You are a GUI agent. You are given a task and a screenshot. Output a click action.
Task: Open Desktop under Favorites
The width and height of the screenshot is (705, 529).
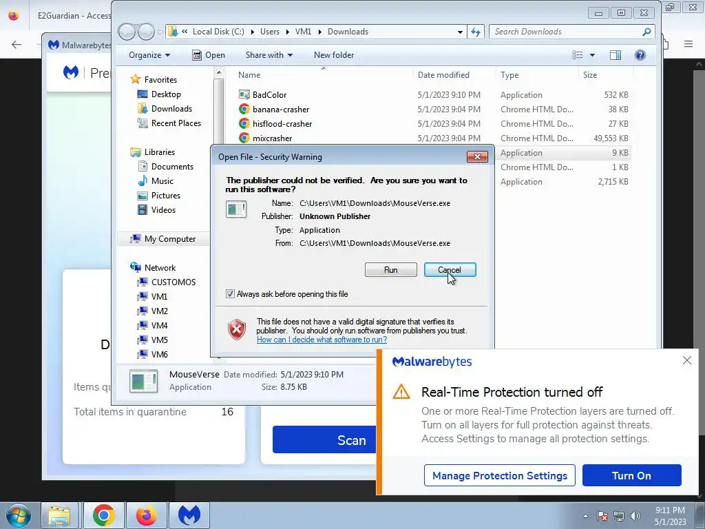[166, 94]
